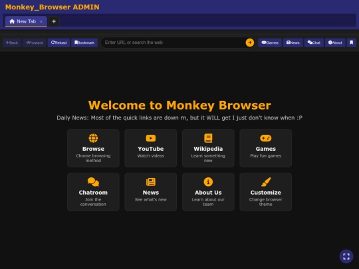Viewport: 359px width, 269px height.
Task: Open bookmarks list icon at toolbar end
Action: pyautogui.click(x=352, y=43)
